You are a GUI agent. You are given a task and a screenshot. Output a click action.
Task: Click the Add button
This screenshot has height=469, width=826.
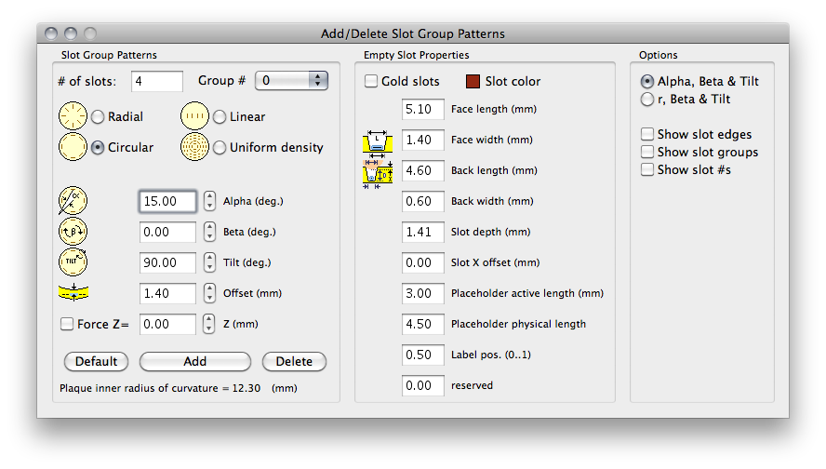point(195,361)
